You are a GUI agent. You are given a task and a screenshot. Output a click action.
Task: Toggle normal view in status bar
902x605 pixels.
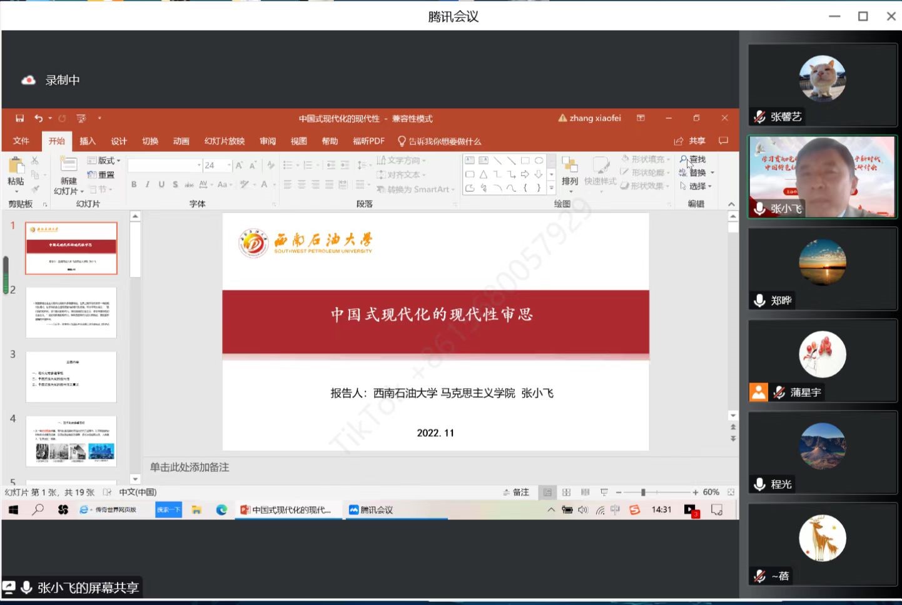pyautogui.click(x=547, y=492)
